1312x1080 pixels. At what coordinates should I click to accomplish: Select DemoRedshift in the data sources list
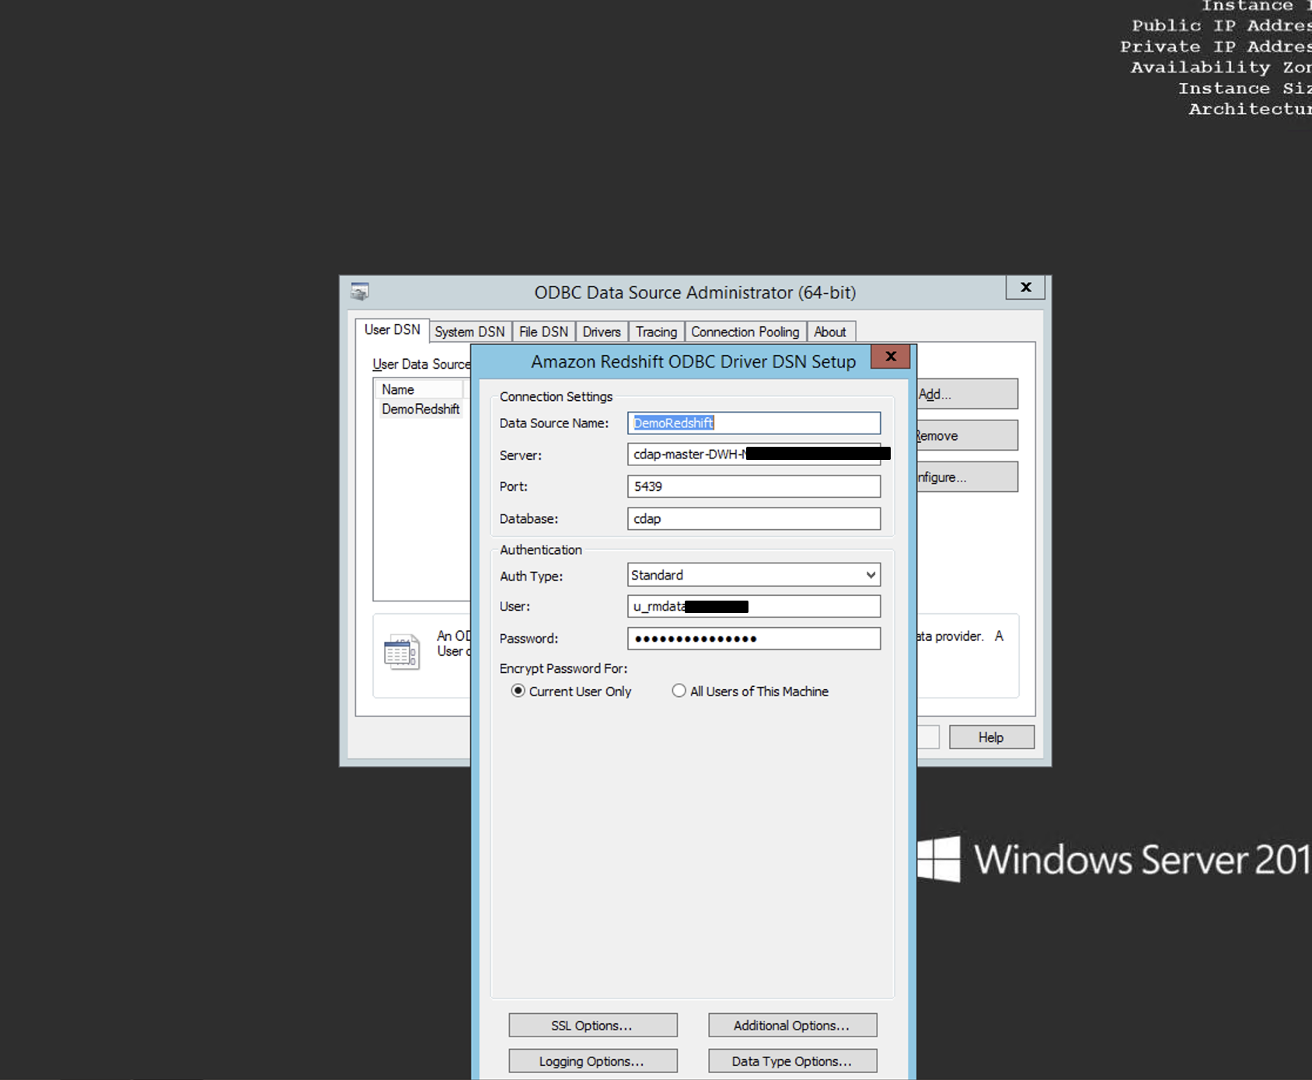coord(420,409)
